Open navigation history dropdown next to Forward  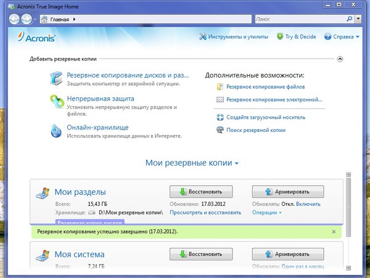point(35,19)
